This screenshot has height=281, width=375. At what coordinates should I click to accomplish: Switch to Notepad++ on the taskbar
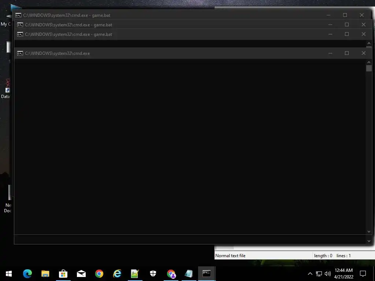(x=135, y=274)
